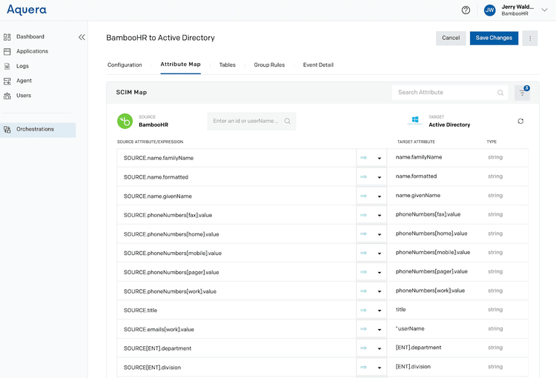Select the Attribute Map tab
556x378 pixels.
pyautogui.click(x=180, y=64)
